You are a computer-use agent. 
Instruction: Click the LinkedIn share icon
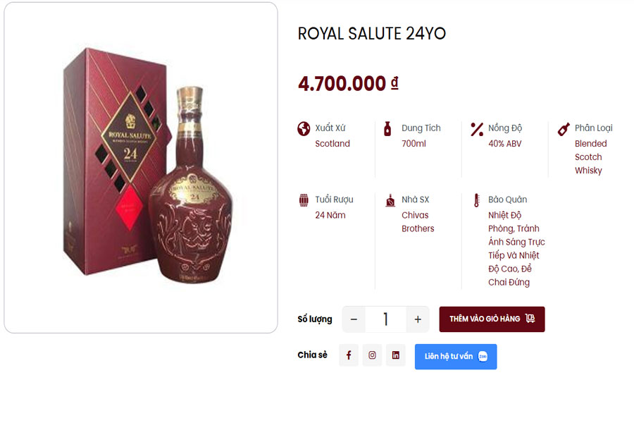[x=395, y=355]
